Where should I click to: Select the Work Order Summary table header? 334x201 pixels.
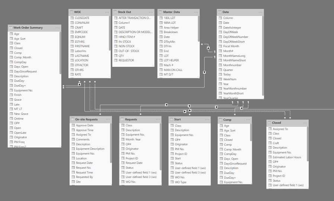tap(35, 28)
